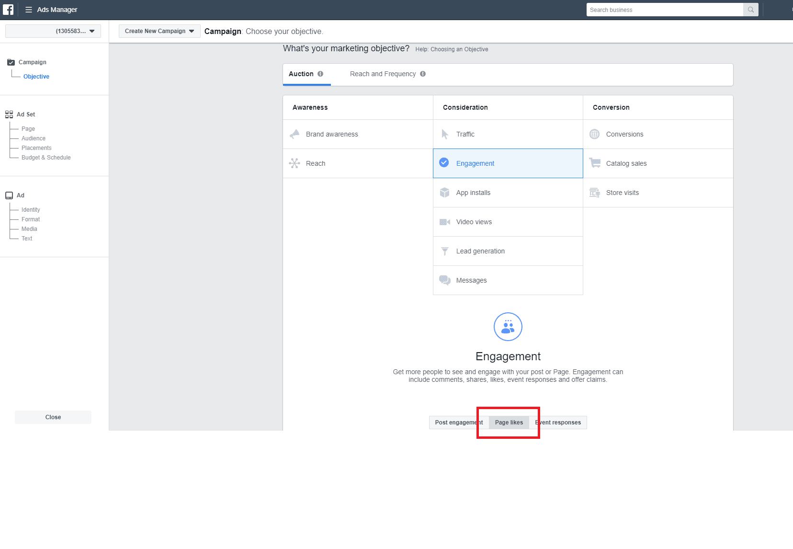Click the Reach and Frequency info icon
This screenshot has height=549, width=793.
point(423,74)
